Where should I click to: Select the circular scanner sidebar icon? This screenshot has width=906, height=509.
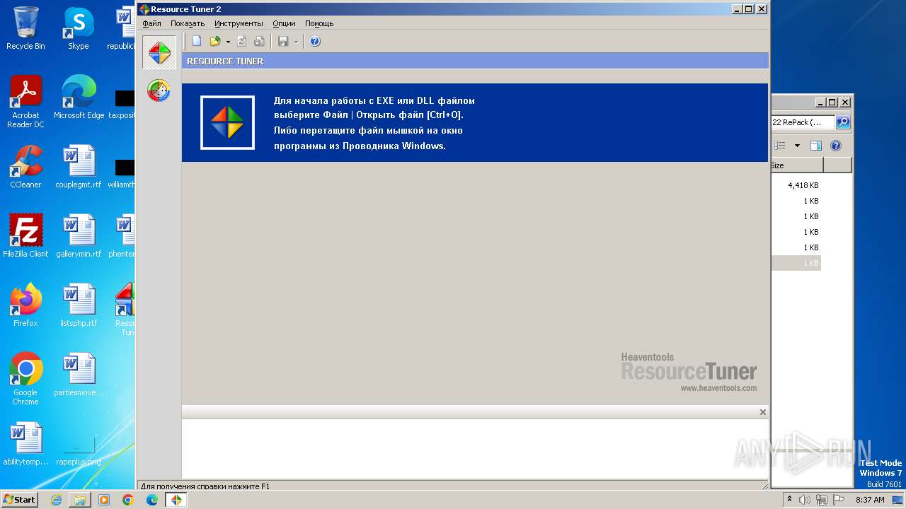[159, 90]
